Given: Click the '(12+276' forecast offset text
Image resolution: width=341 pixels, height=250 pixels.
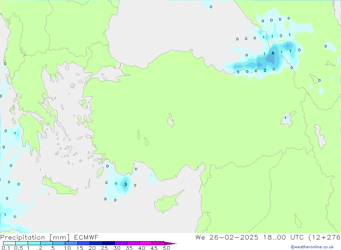Looking at the screenshot, I should pos(325,237).
